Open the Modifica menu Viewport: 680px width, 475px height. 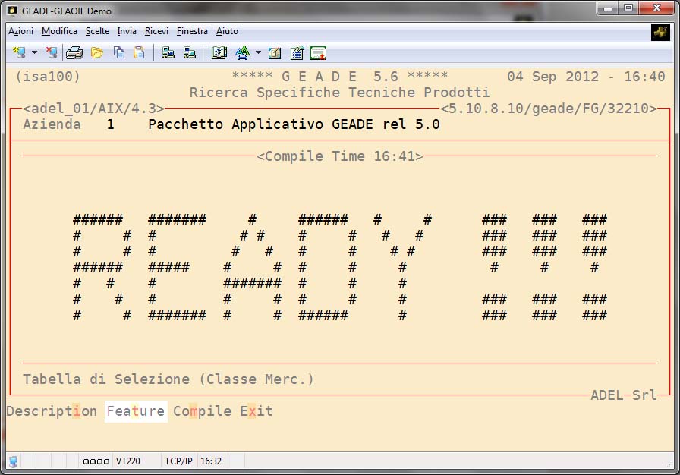tap(59, 31)
